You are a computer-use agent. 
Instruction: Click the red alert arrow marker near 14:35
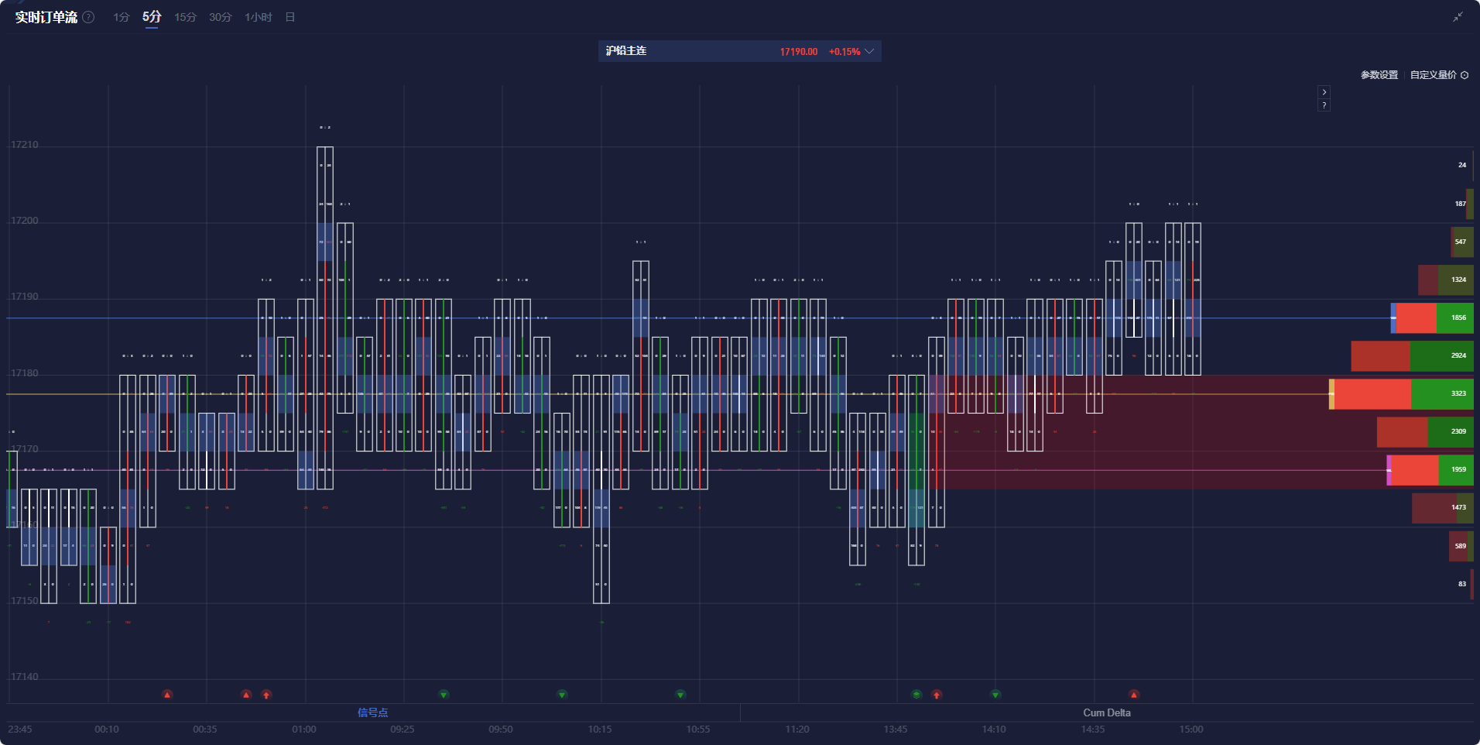(1135, 694)
